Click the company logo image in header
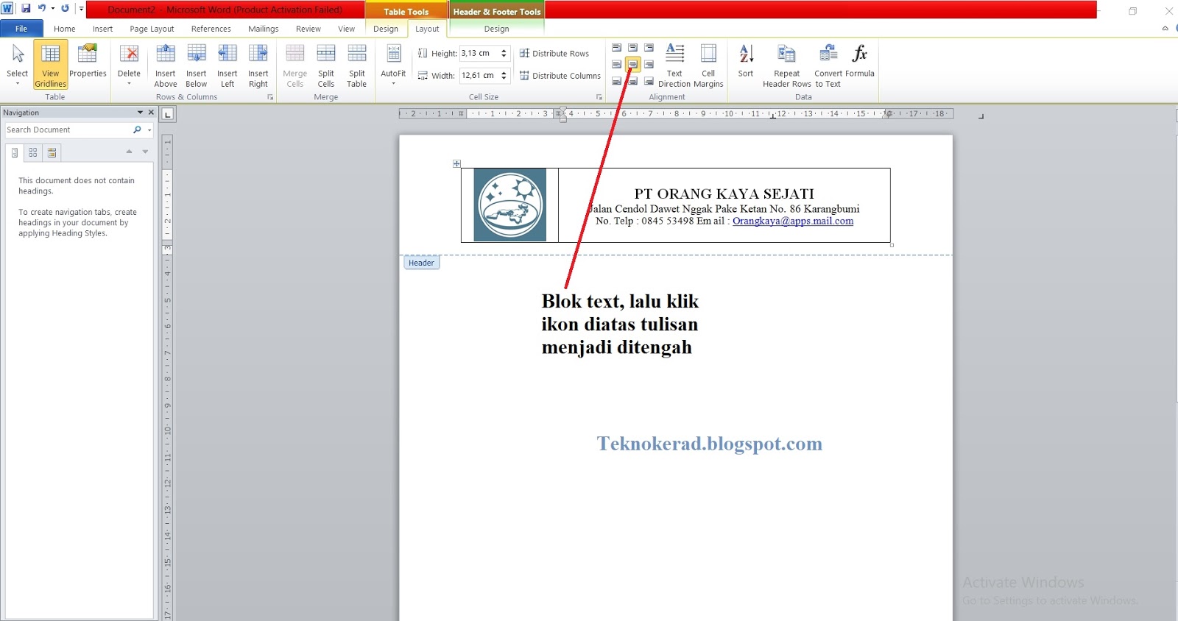 coord(510,205)
